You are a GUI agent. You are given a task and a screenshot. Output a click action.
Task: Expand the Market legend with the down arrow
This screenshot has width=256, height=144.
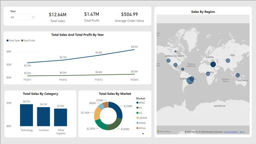coord(143,134)
